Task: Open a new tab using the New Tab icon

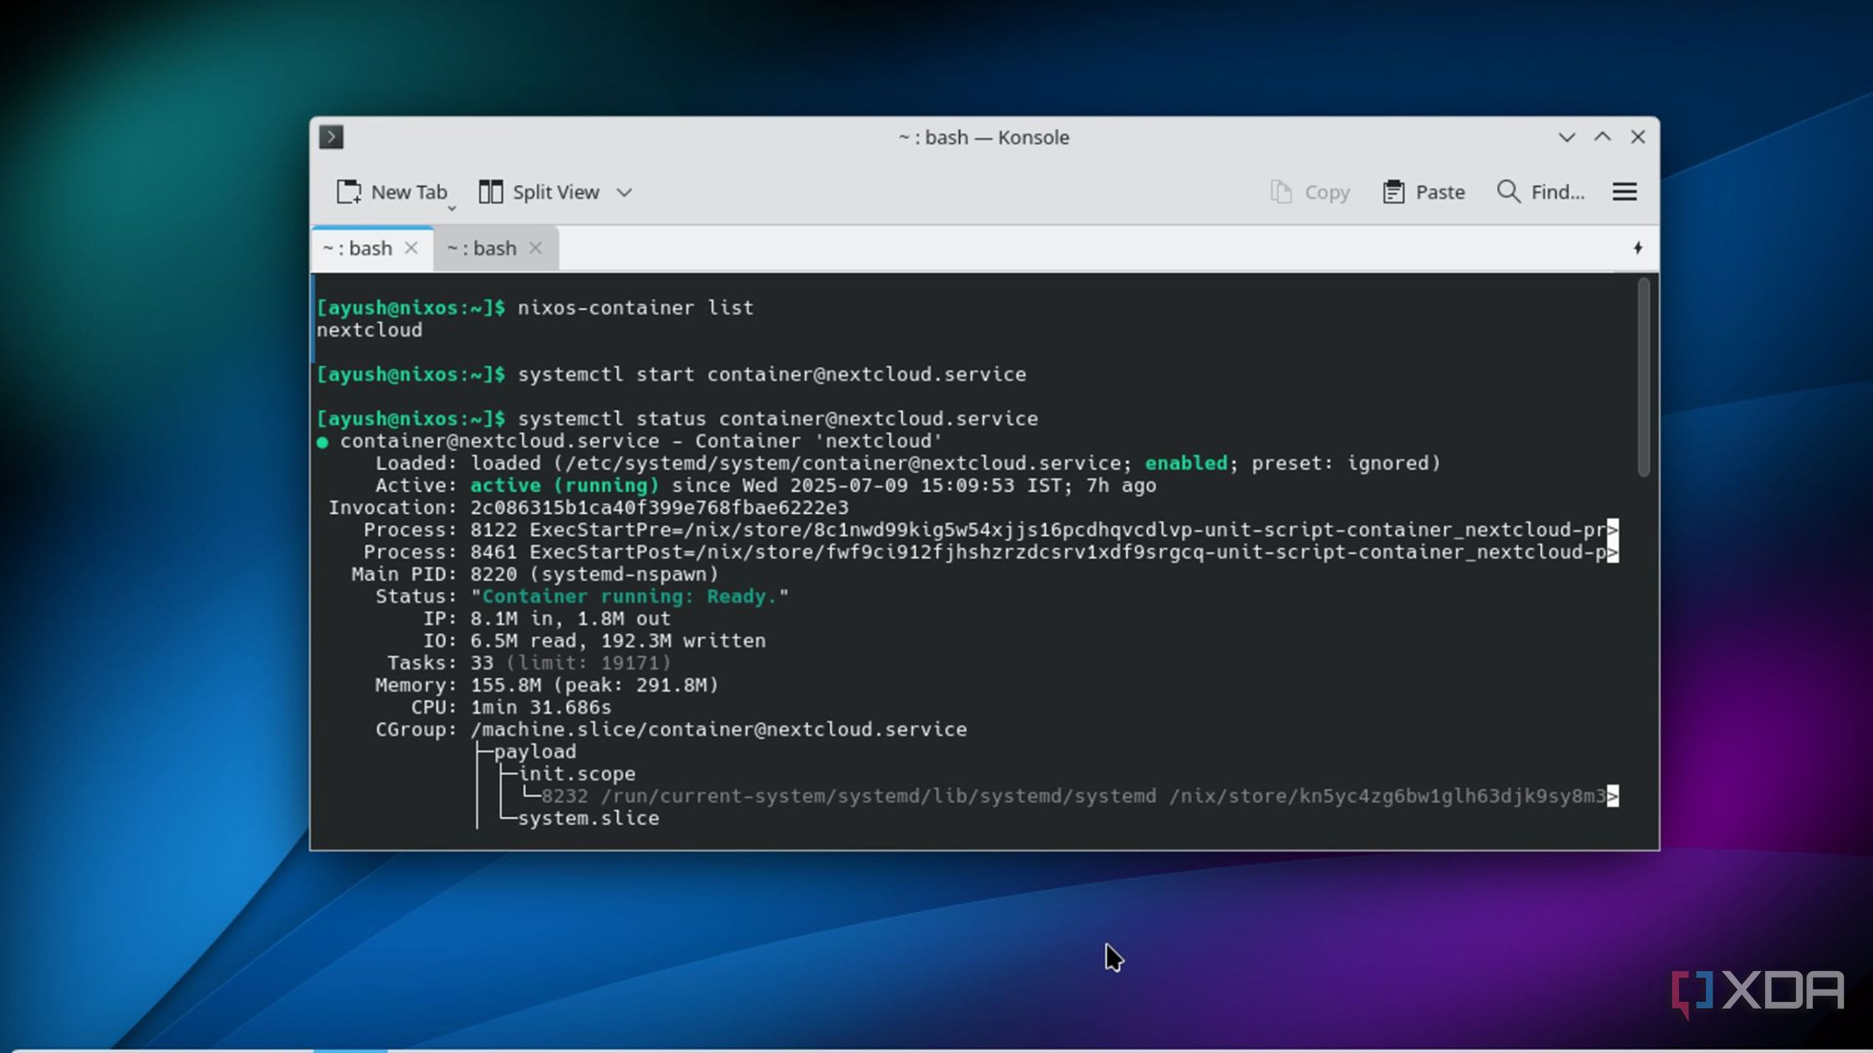Action: click(x=349, y=191)
